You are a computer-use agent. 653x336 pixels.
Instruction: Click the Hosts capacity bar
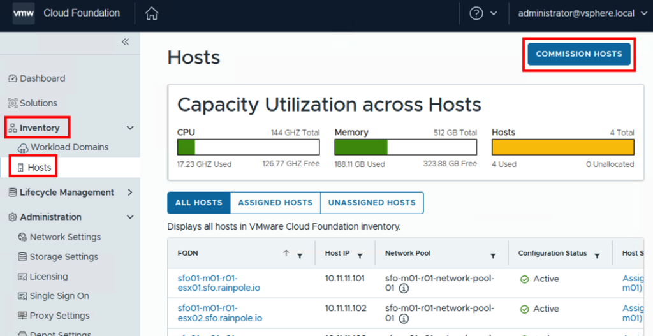563,147
